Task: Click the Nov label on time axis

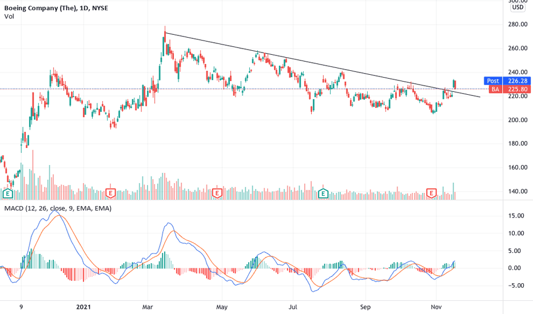Action: [436, 307]
